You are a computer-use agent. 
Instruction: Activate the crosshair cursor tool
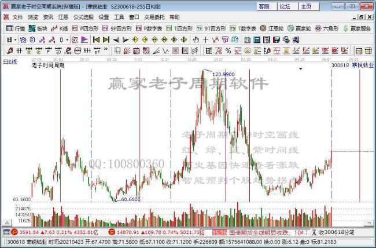click(x=205, y=39)
